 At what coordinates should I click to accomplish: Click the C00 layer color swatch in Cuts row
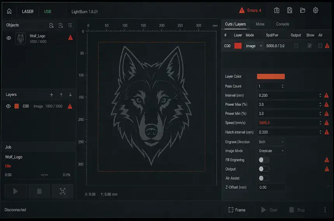point(238,46)
